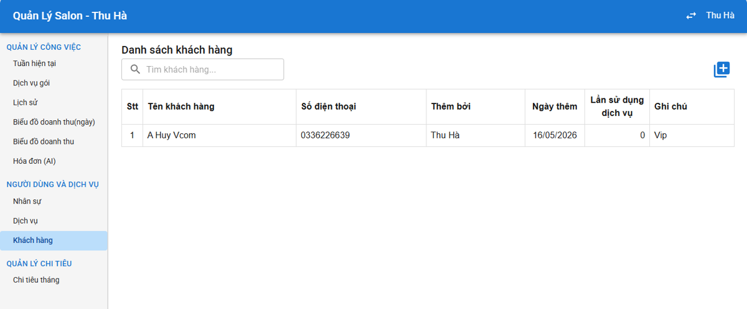Click Stt column header
747x309 pixels.
(x=133, y=107)
